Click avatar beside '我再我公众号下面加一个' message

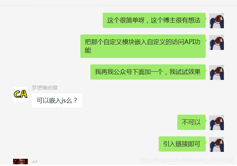[x=216, y=72]
